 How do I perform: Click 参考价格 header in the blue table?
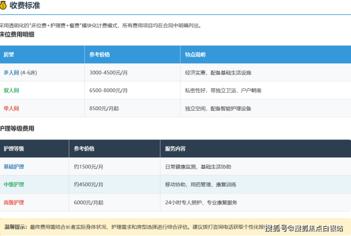coord(100,55)
